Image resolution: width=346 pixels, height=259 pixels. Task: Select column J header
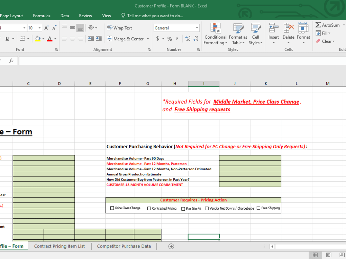click(235, 84)
